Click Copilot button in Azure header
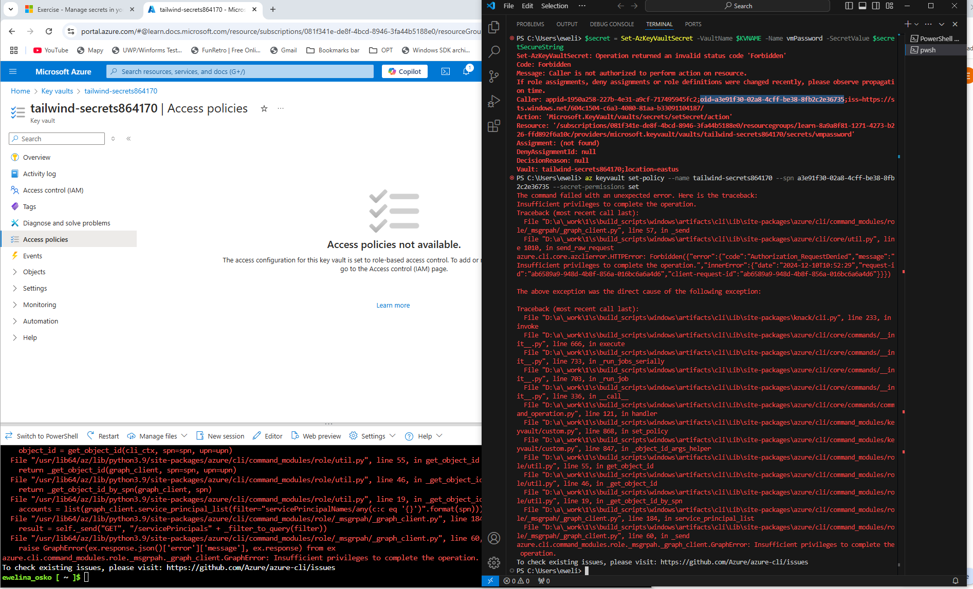This screenshot has height=589, width=973. (405, 71)
